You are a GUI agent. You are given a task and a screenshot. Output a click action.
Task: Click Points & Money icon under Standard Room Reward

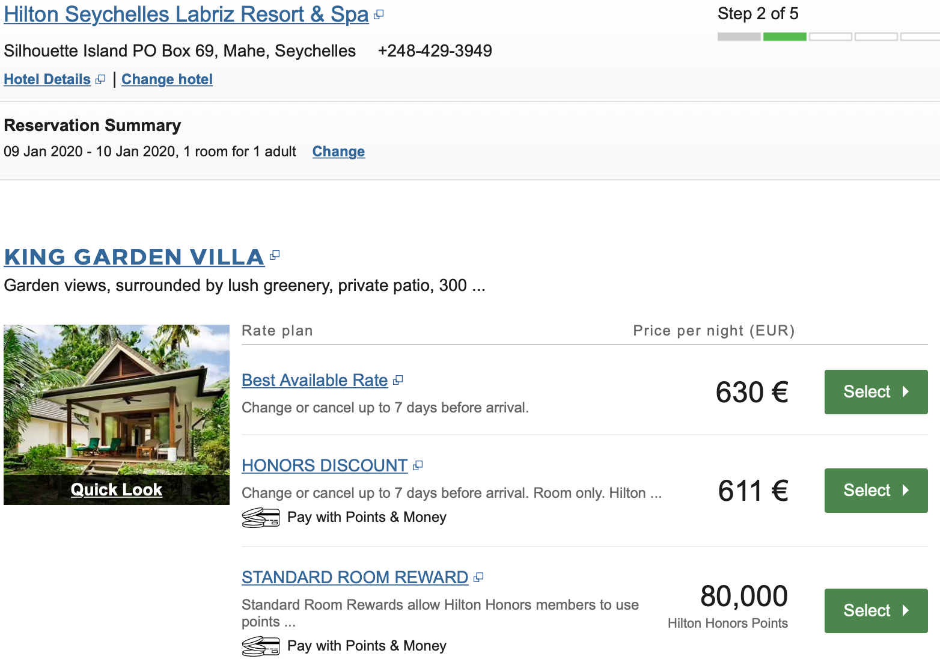tap(261, 646)
